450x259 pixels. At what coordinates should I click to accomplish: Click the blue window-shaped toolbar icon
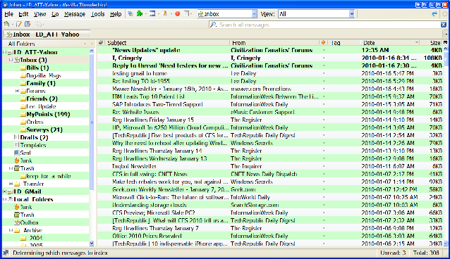tap(152, 14)
